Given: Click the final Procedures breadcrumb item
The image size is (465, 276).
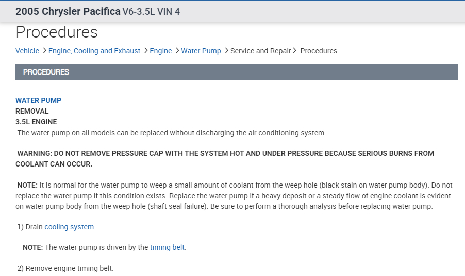Looking at the screenshot, I should 319,51.
